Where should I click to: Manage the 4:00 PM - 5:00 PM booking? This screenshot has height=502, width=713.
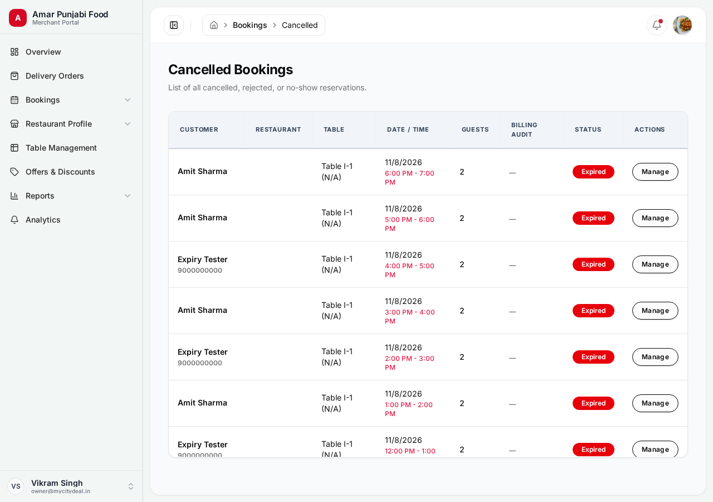tap(655, 264)
